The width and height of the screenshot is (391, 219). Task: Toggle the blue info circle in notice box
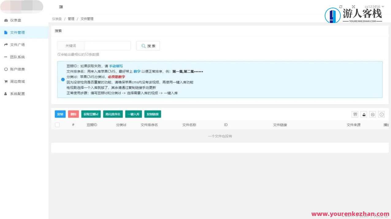click(63, 79)
